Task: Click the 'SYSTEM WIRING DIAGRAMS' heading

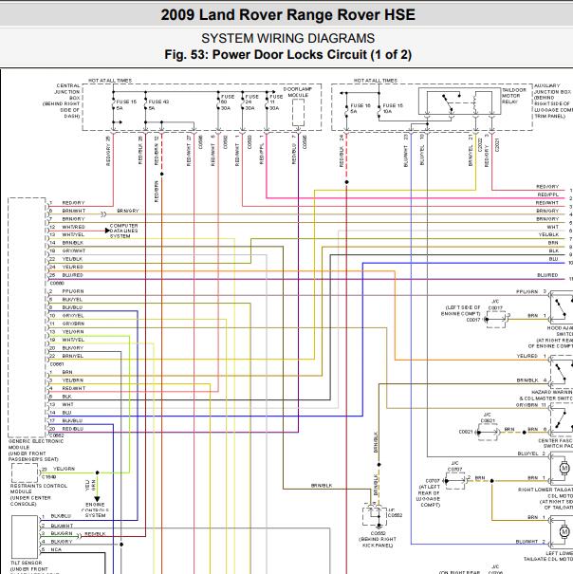Action: pos(287,38)
